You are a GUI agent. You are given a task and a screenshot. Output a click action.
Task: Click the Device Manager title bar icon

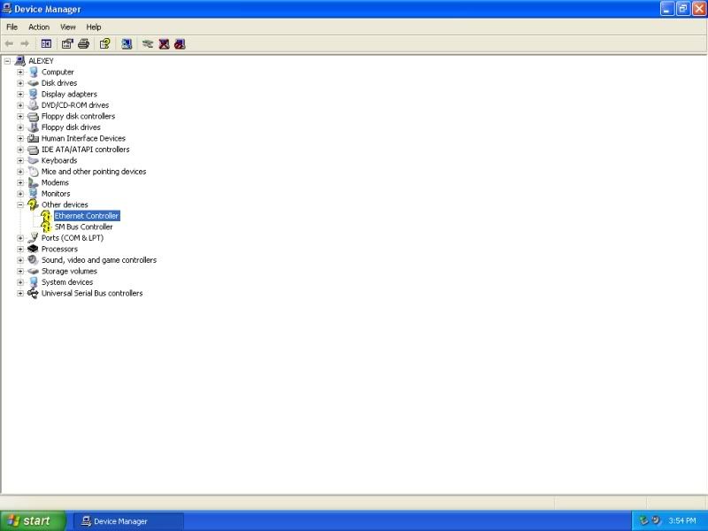coord(7,9)
